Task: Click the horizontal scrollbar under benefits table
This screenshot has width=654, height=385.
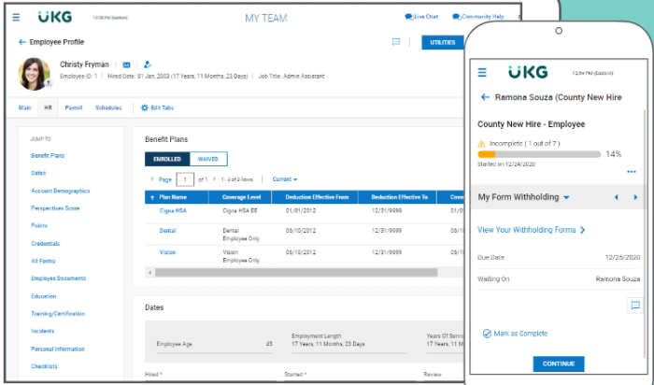Action: pyautogui.click(x=296, y=272)
